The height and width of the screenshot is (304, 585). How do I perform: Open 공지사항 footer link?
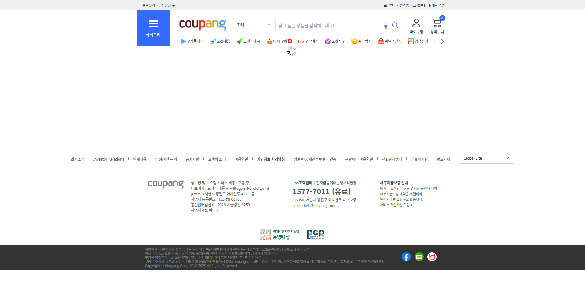pyautogui.click(x=192, y=159)
